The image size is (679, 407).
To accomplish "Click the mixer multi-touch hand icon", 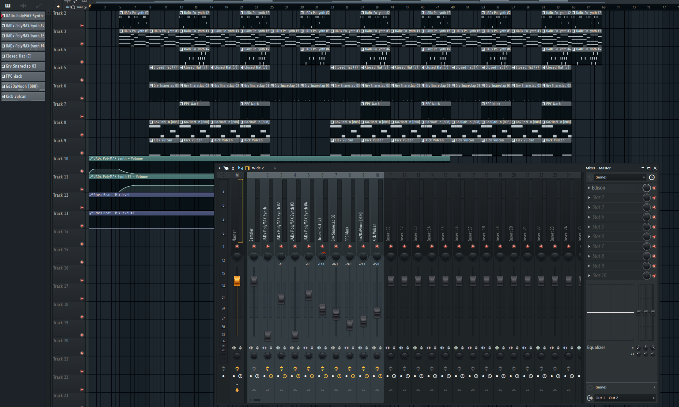I will pos(226,168).
